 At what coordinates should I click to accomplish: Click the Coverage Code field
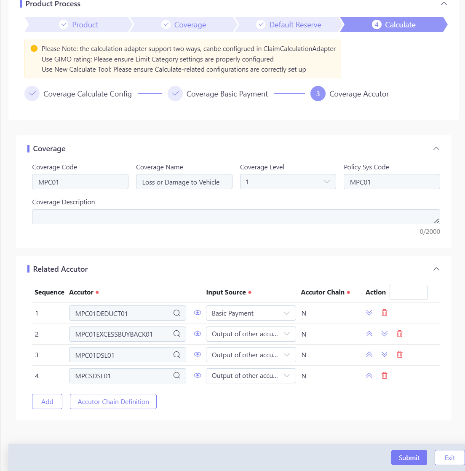pyautogui.click(x=80, y=182)
